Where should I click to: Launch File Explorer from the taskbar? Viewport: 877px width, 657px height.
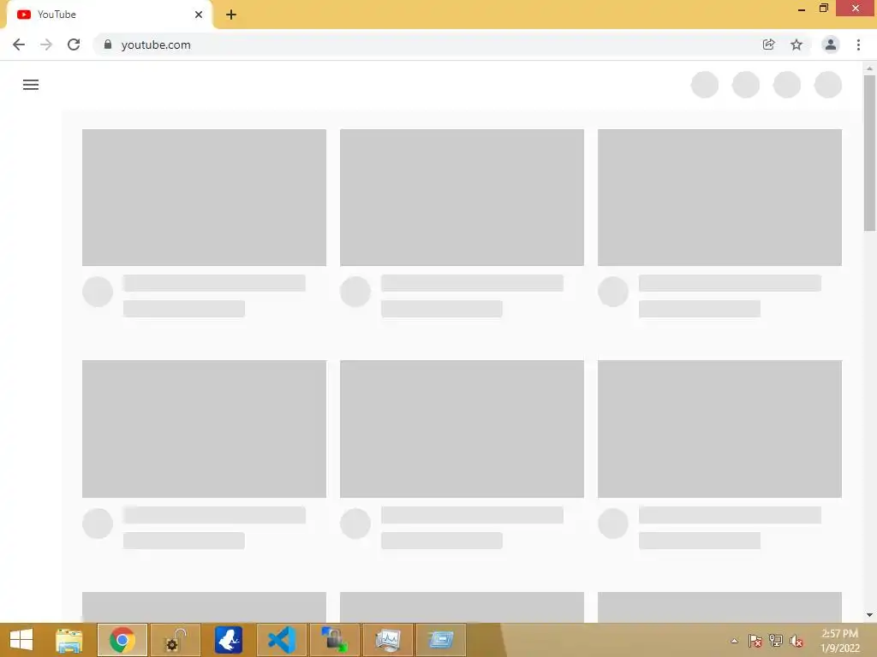69,640
